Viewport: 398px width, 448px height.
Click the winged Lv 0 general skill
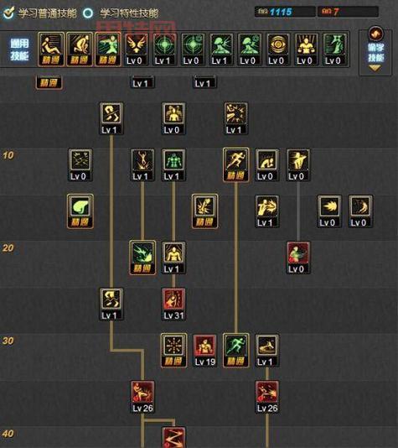[x=136, y=49]
